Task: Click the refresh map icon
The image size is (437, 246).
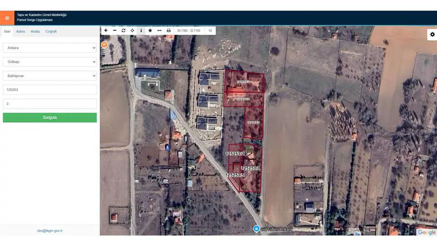Action: (x=123, y=31)
